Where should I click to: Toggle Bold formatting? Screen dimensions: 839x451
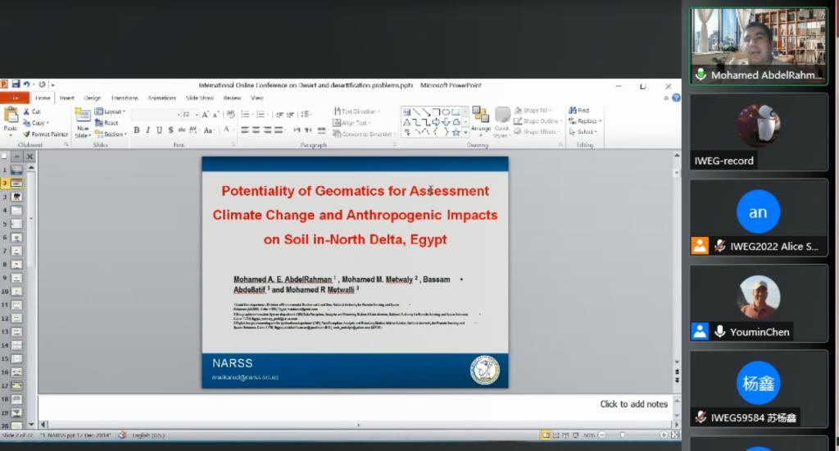[x=137, y=130]
